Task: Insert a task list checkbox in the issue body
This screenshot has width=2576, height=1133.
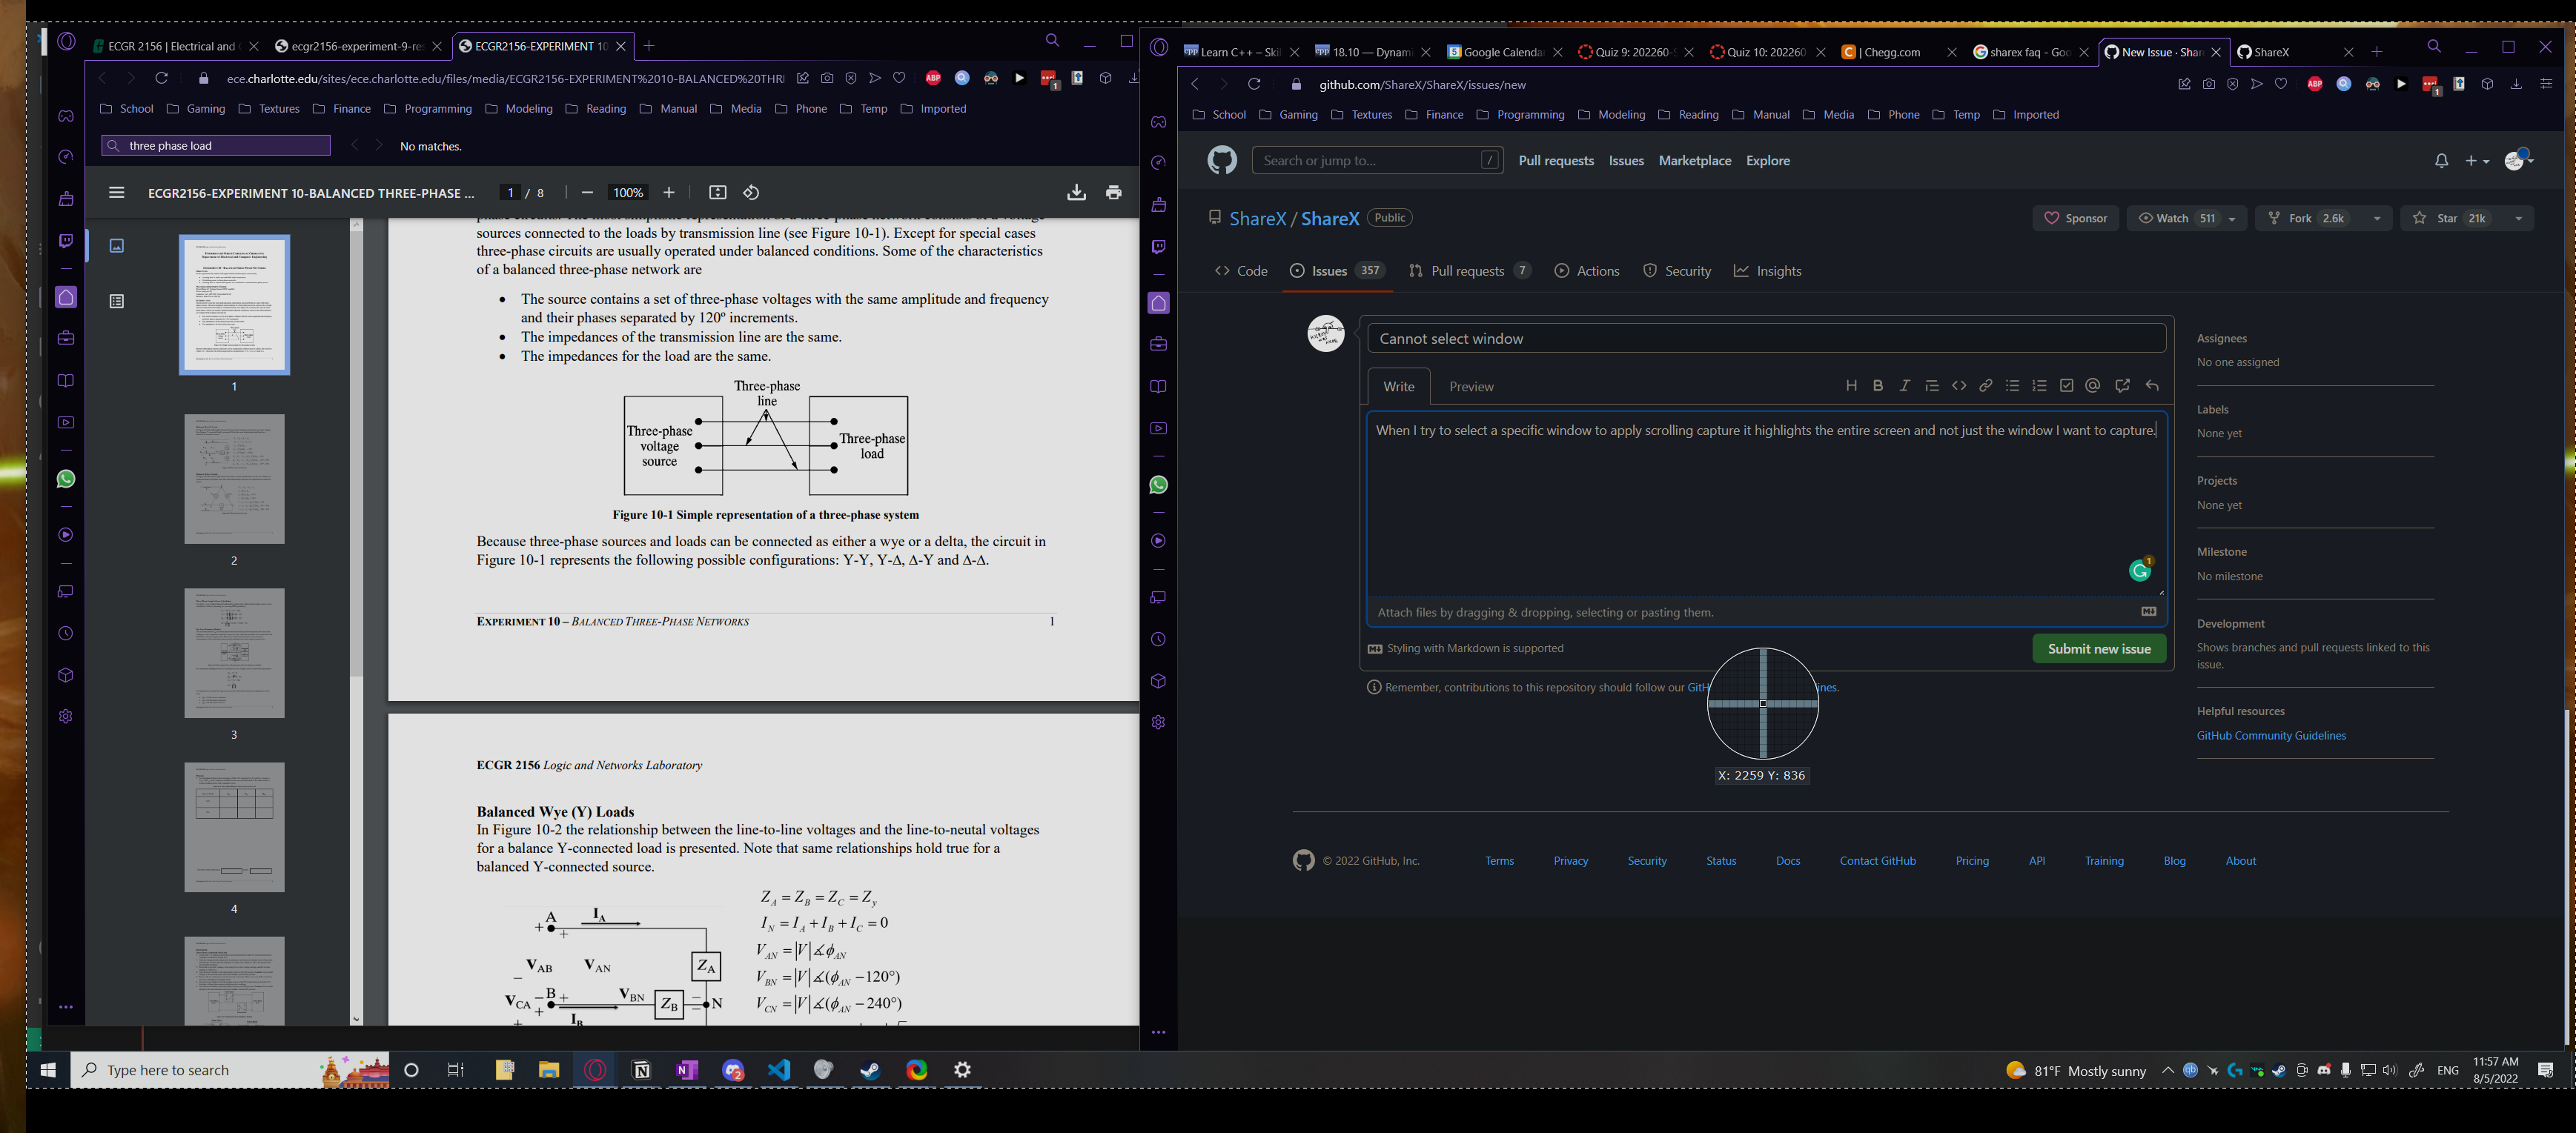Action: pos(2066,385)
